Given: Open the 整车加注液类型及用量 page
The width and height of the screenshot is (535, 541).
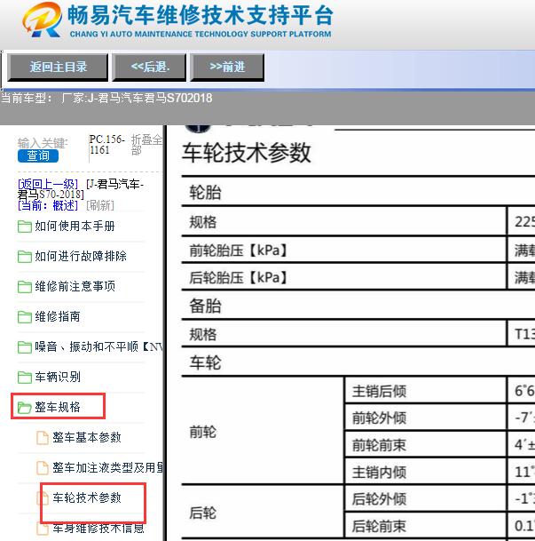Looking at the screenshot, I should (x=108, y=467).
